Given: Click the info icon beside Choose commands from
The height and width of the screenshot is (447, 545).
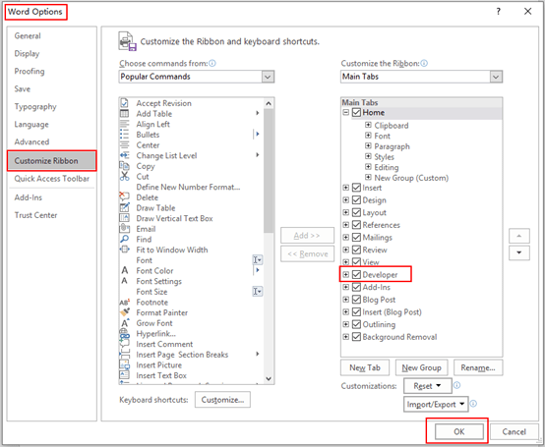Looking at the screenshot, I should [x=212, y=63].
